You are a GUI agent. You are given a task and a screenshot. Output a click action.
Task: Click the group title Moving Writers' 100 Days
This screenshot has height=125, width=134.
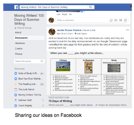(x=29, y=20)
